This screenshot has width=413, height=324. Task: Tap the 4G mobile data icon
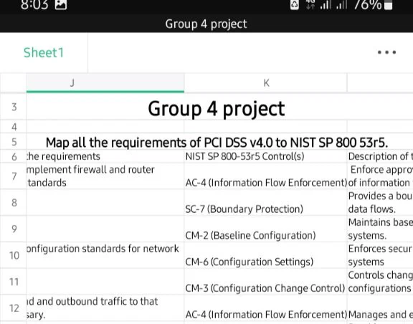pos(310,4)
